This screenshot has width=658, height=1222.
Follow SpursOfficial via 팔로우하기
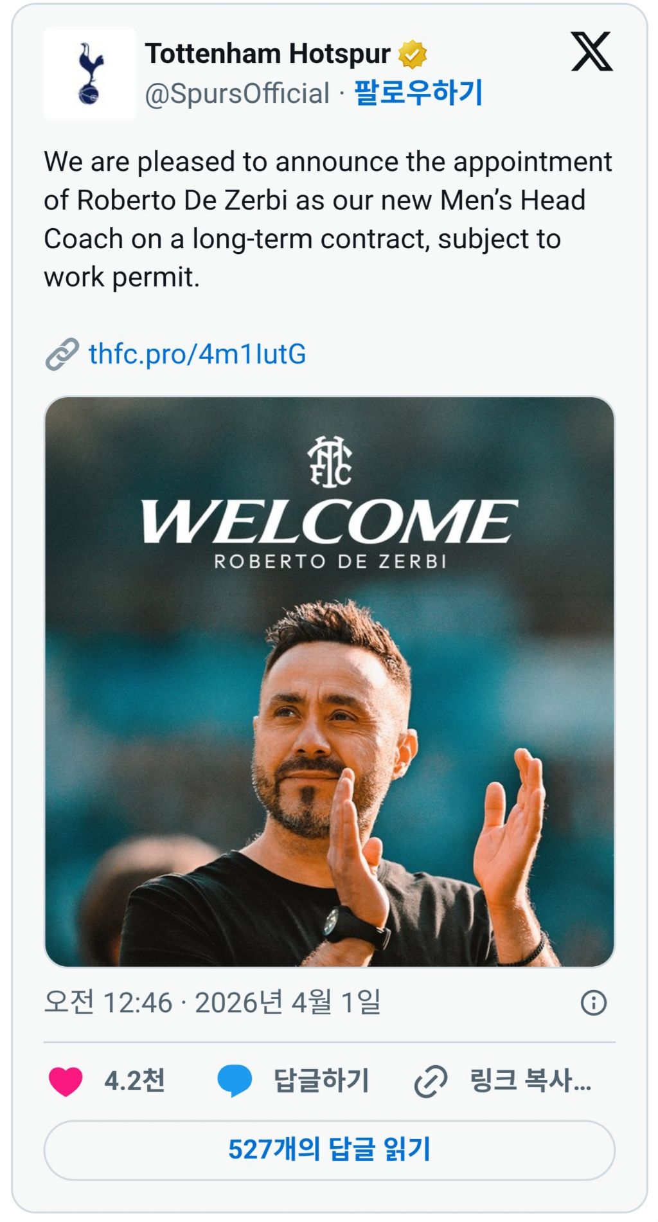point(418,93)
